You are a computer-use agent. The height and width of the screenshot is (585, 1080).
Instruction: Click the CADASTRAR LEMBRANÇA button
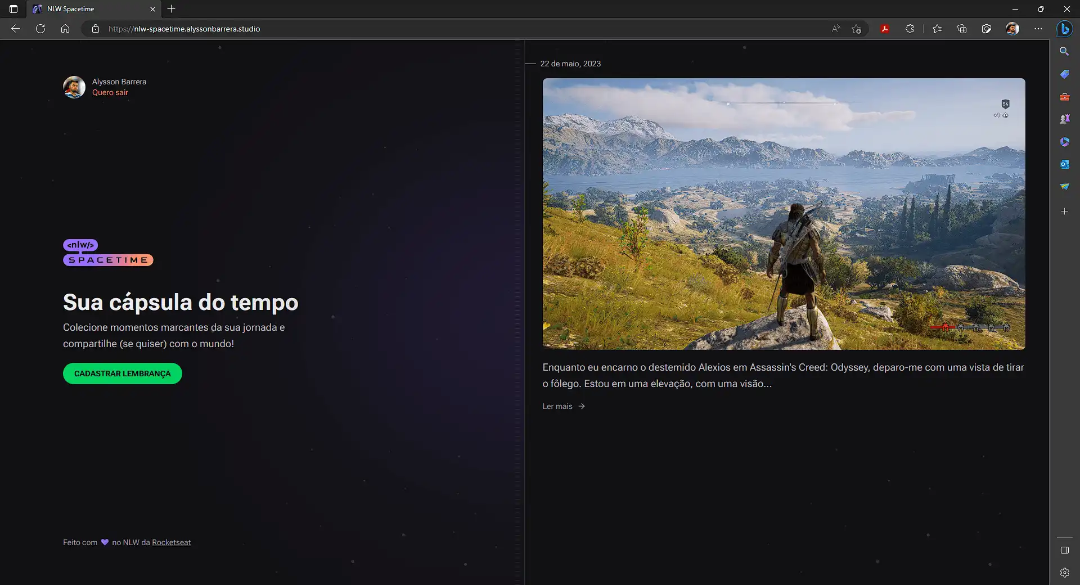(x=122, y=373)
